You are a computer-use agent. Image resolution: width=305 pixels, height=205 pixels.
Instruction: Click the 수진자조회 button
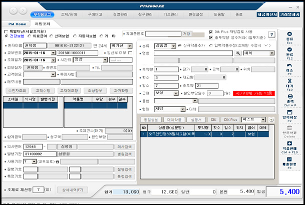point(18,91)
